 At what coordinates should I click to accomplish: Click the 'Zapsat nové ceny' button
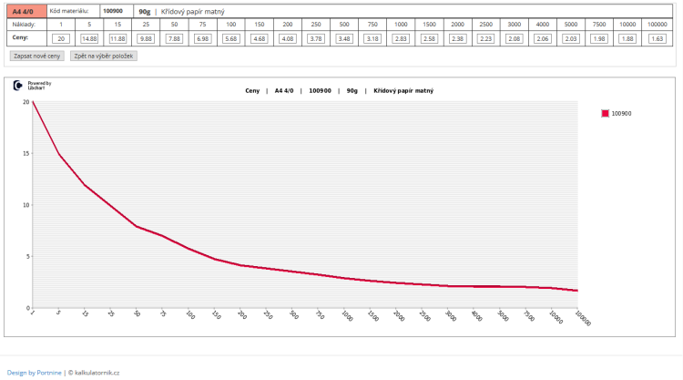click(37, 56)
